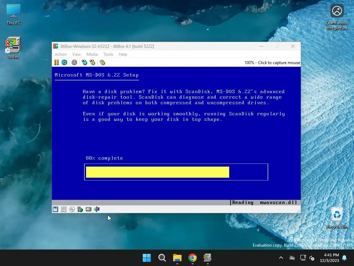Select the 86Box desktop shortcut
This screenshot has height=266, width=354.
(x=13, y=48)
